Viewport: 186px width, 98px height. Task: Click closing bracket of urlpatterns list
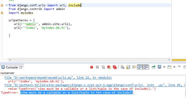coord(9,35)
